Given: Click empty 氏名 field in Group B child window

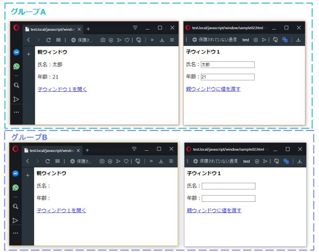Looking at the screenshot, I should coord(228,186).
